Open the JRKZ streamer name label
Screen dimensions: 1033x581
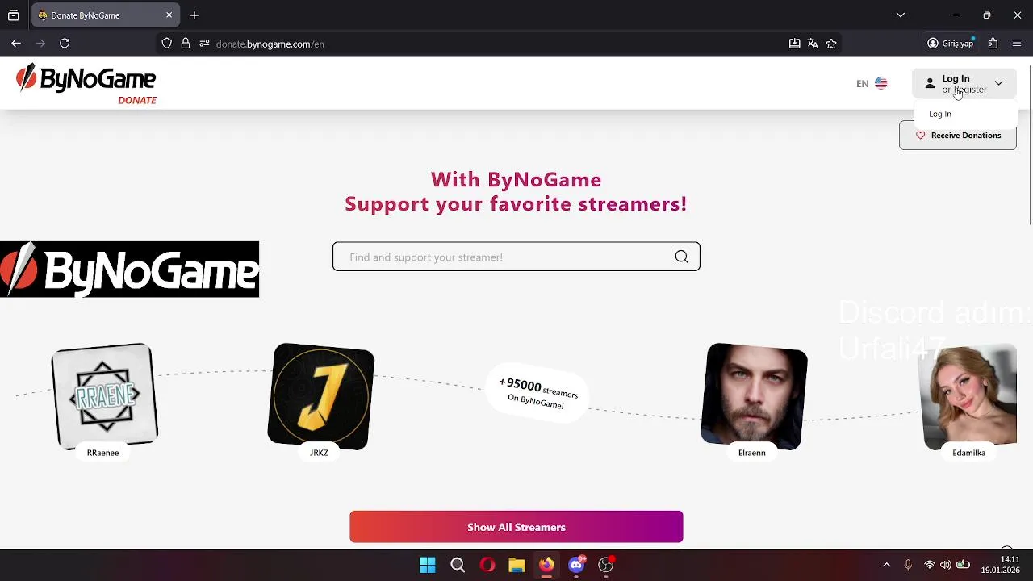click(320, 453)
